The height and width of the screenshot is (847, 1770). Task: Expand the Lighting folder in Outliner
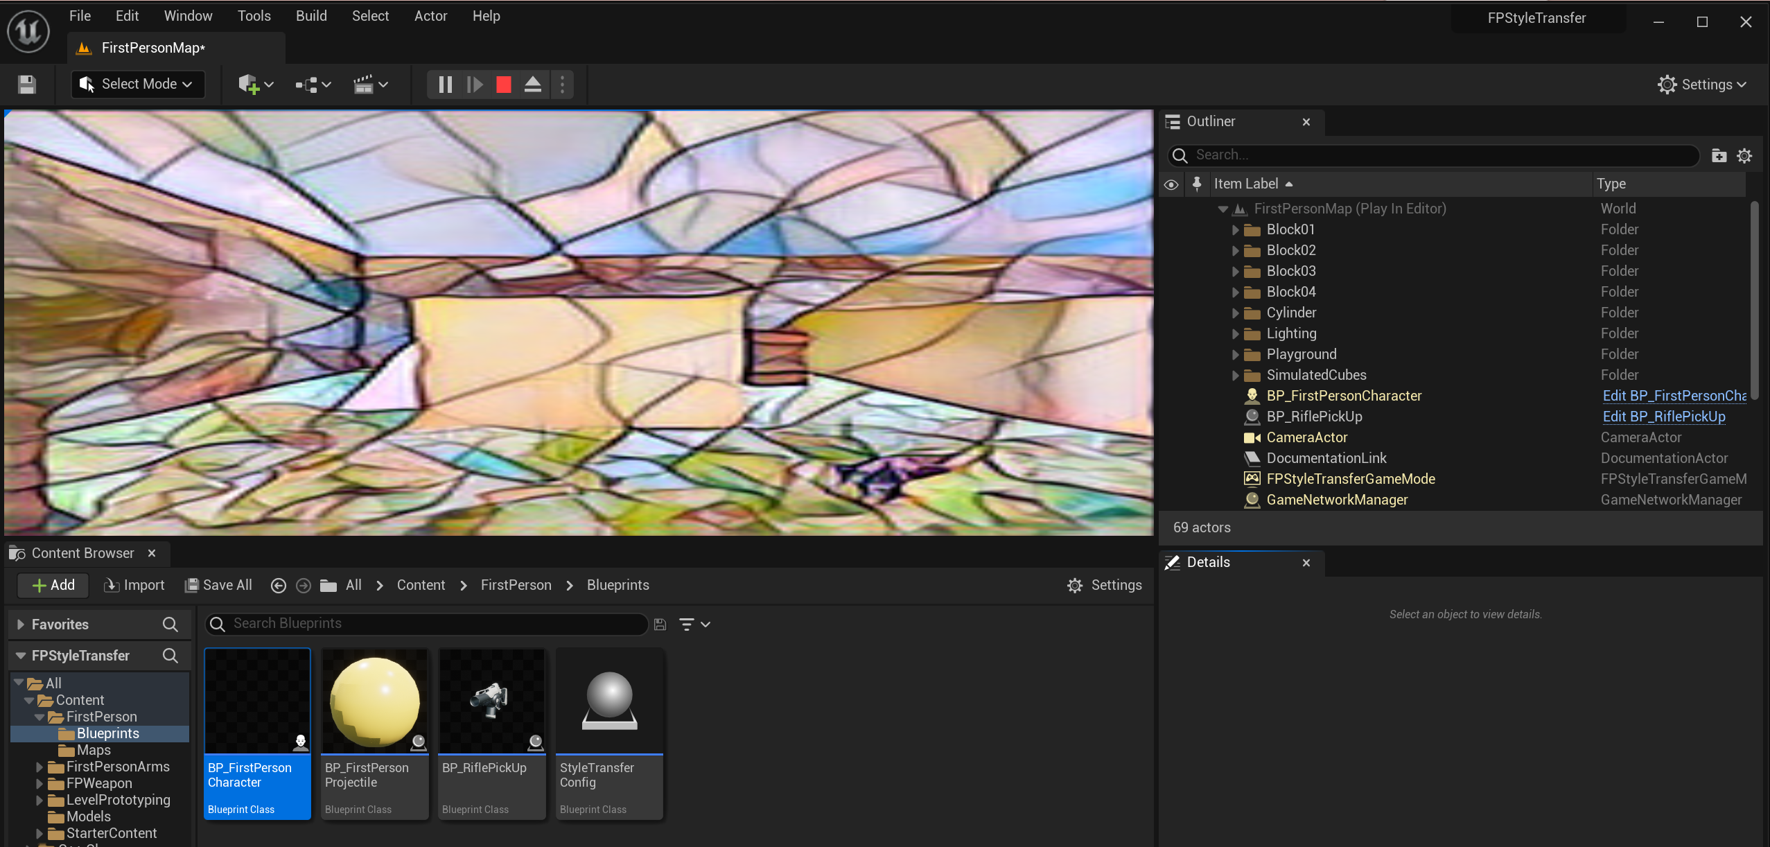(x=1235, y=333)
